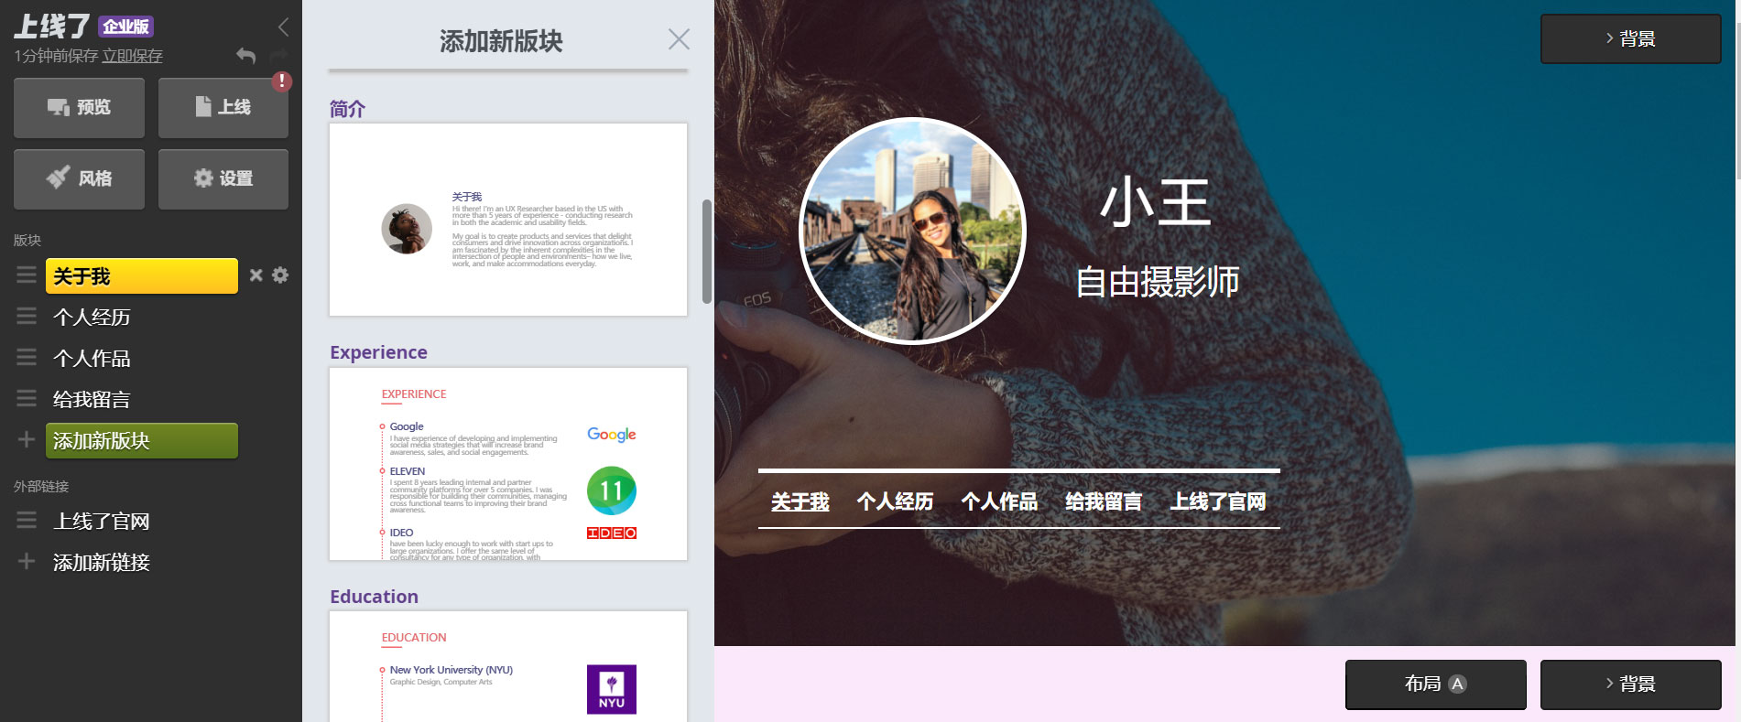Click the circular profile photo
Screen dimensions: 1741x722
[x=912, y=231]
